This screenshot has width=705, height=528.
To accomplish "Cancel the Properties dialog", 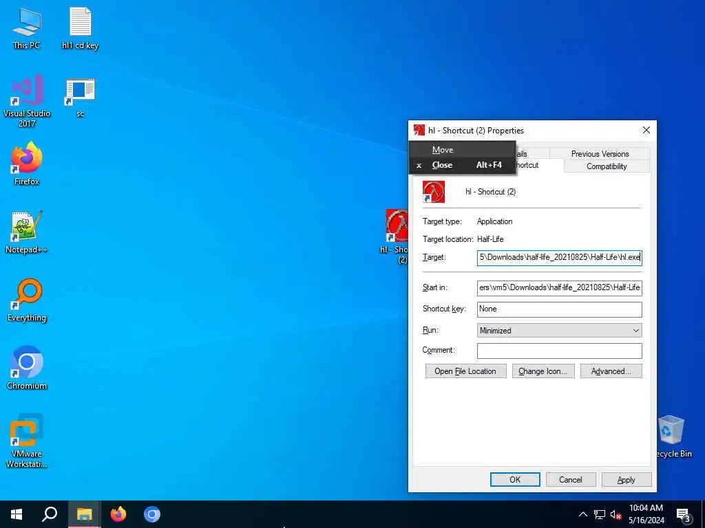I will (x=571, y=479).
